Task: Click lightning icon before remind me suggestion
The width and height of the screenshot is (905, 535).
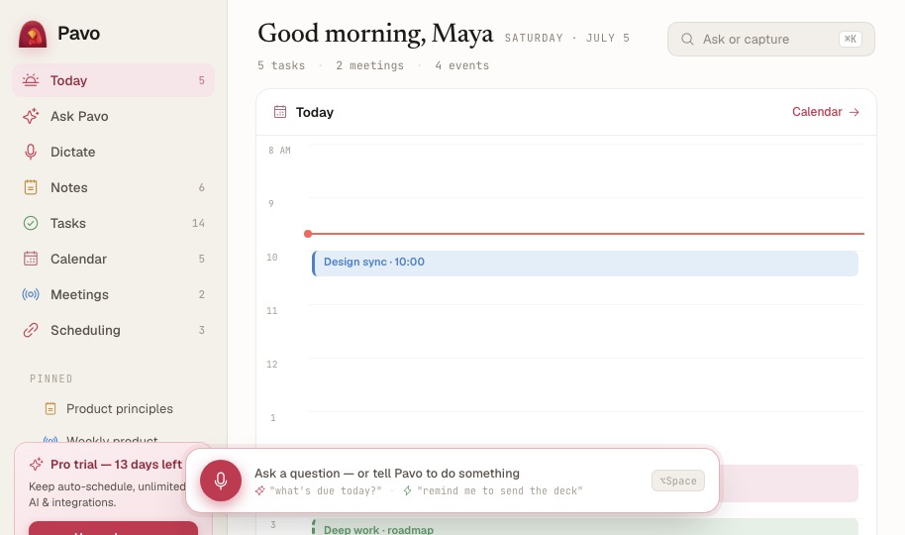Action: (x=408, y=490)
